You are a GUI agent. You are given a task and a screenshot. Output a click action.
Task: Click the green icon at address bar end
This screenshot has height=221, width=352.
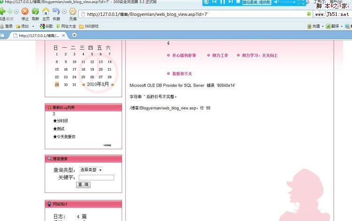309,14
